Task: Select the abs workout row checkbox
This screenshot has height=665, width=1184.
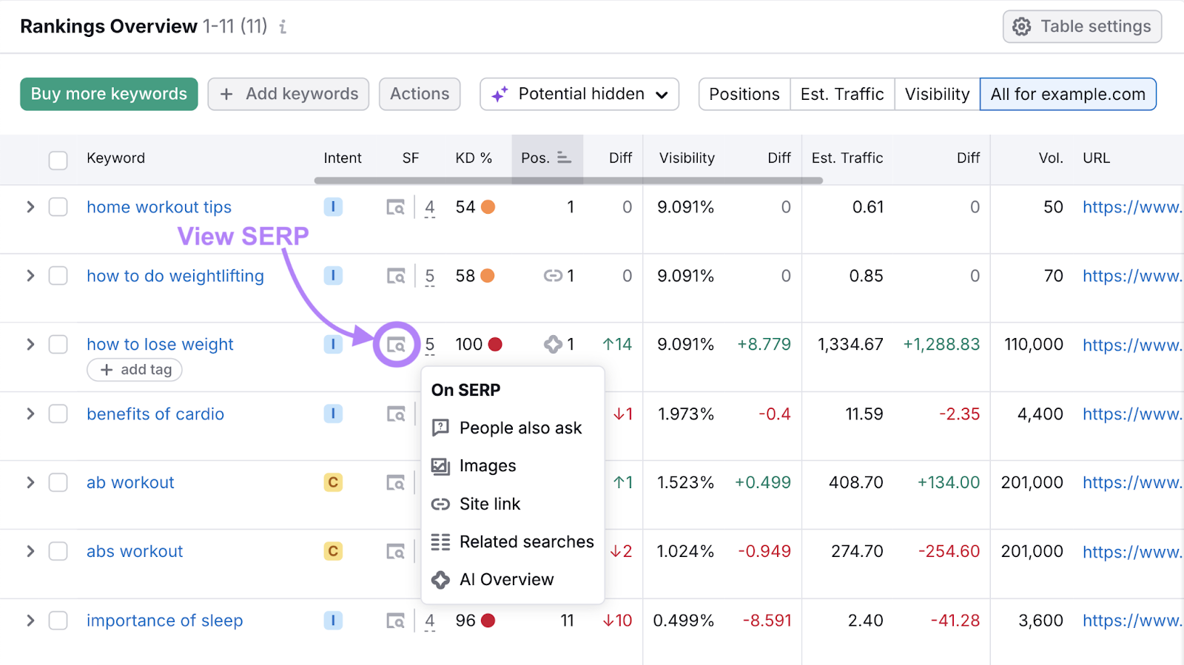Action: pyautogui.click(x=58, y=551)
